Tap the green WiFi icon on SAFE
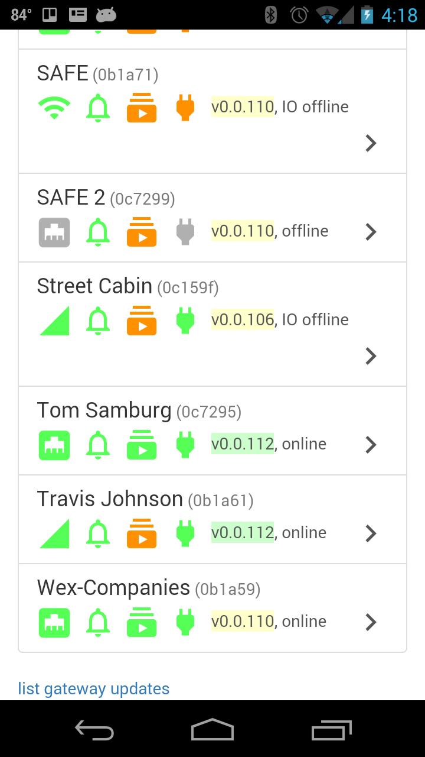Image resolution: width=425 pixels, height=757 pixels. tap(54, 108)
